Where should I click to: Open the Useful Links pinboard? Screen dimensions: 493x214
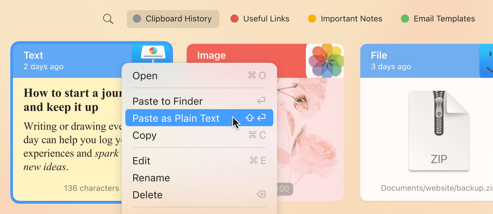[266, 19]
